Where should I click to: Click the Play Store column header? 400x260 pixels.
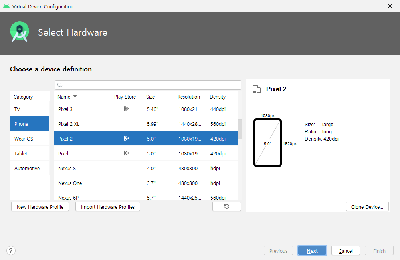(x=127, y=97)
